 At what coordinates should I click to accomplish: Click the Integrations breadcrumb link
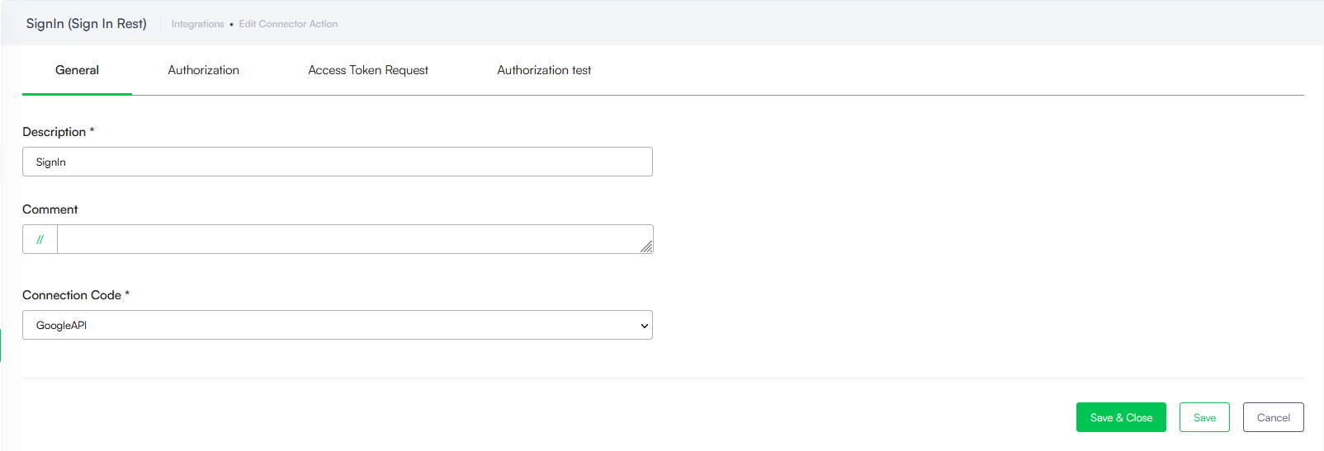tap(198, 24)
